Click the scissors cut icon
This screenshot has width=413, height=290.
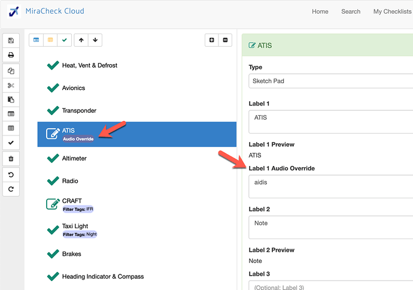[11, 86]
